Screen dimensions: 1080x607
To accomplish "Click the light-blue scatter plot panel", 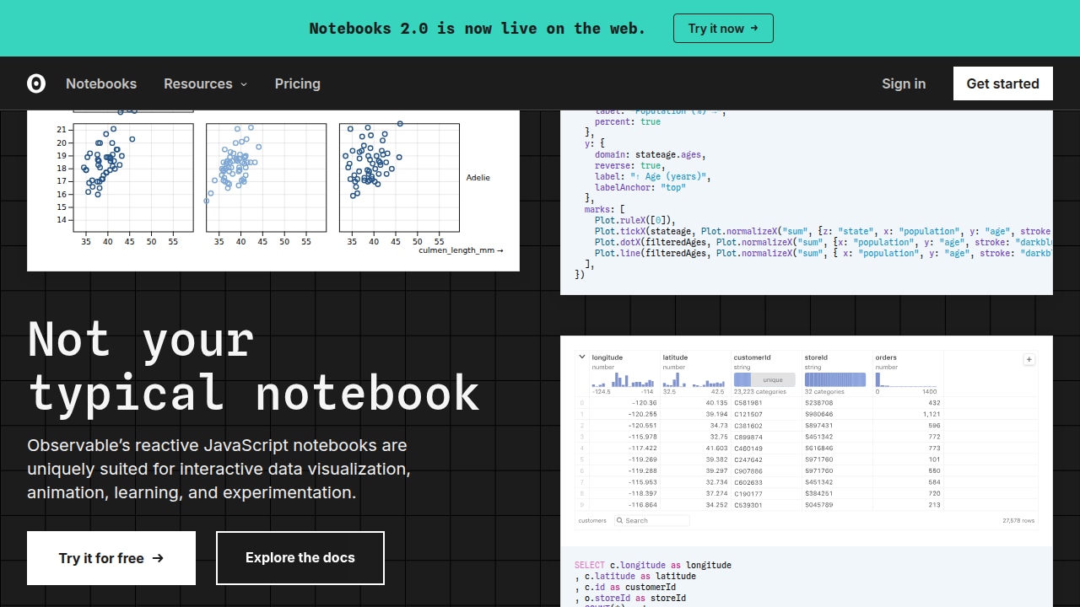I will point(266,178).
